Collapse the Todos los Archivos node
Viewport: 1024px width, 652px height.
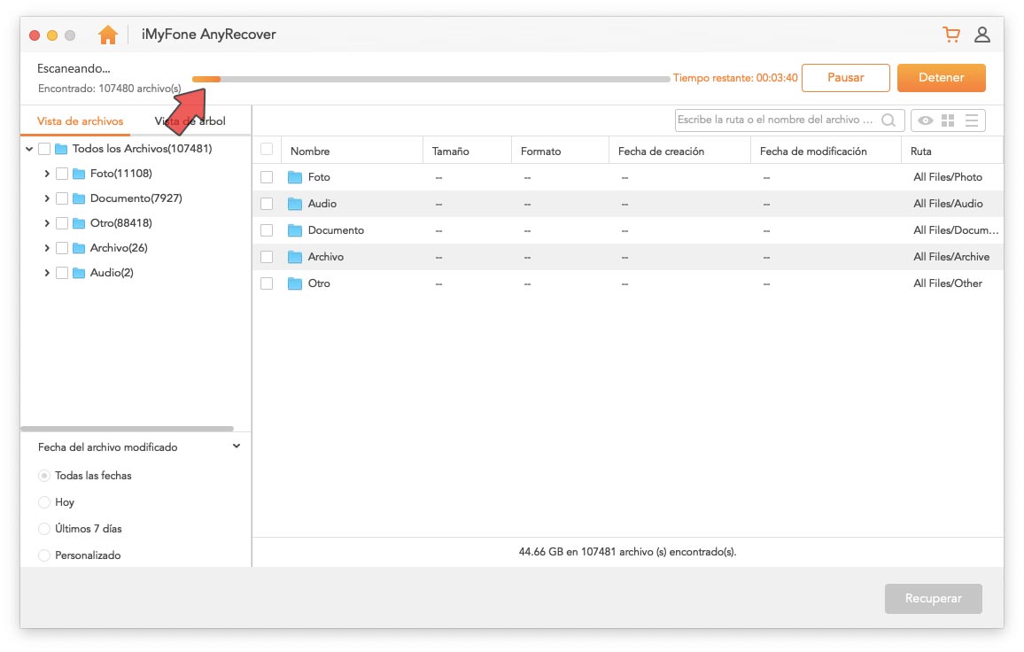pyautogui.click(x=30, y=149)
